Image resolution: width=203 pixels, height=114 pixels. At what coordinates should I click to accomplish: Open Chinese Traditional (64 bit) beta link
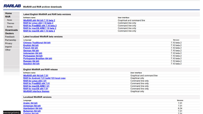pos(37,43)
